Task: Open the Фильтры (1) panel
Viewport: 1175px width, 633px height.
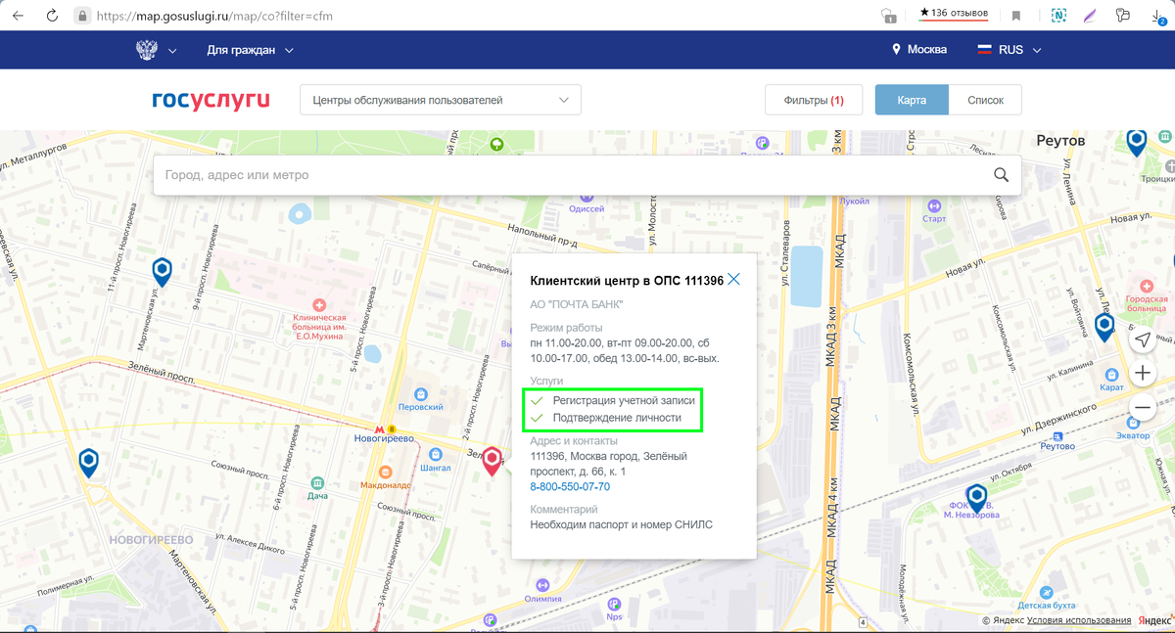Action: coord(814,100)
